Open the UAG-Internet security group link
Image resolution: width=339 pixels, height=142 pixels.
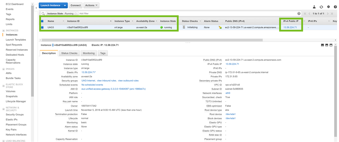(88, 81)
